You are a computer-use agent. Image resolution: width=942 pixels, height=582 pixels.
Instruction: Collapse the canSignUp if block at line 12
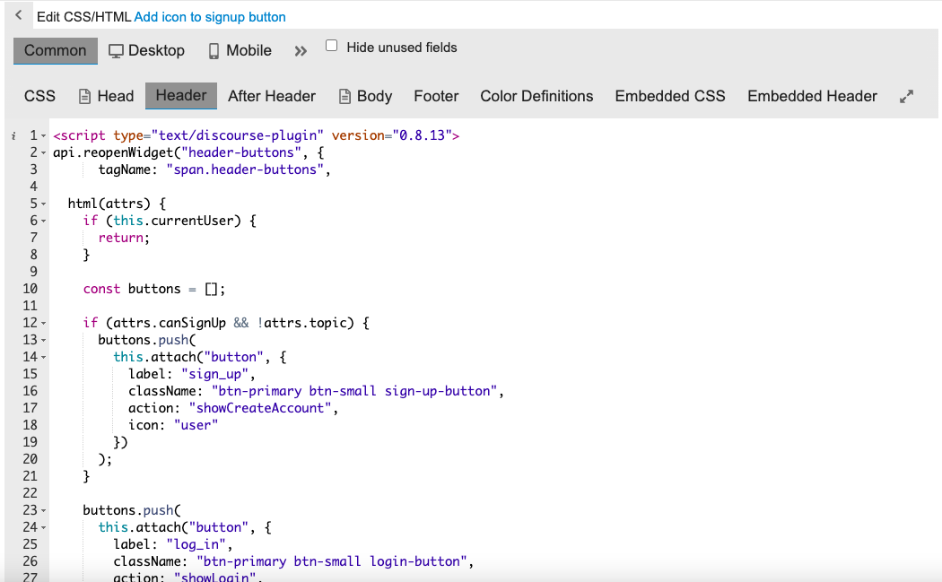click(44, 323)
